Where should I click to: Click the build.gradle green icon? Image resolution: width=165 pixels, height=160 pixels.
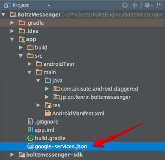click(x=30, y=138)
